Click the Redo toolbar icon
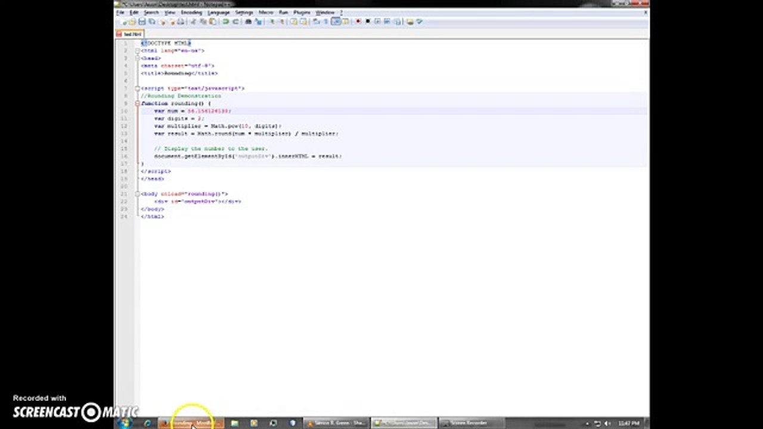Screen dimensions: 763x429 [x=235, y=21]
